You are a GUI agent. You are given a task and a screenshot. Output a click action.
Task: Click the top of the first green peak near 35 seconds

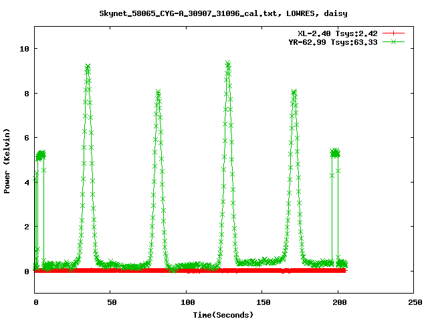pos(88,66)
